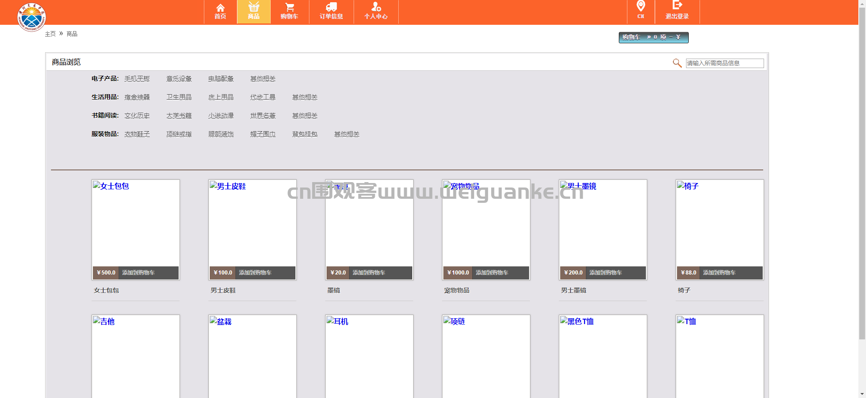Image resolution: width=866 pixels, height=398 pixels.
Task: Click 商品 breadcrumb link
Action: coord(72,34)
